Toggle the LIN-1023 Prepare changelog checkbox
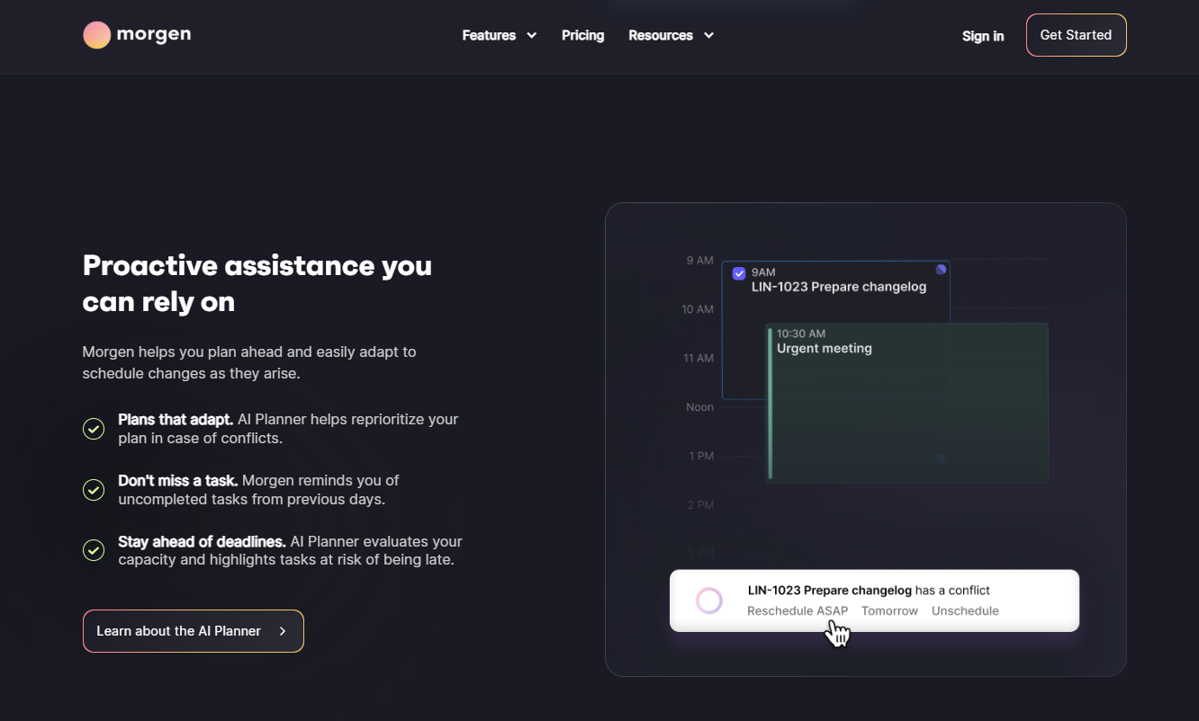Image resolution: width=1199 pixels, height=721 pixels. point(739,273)
